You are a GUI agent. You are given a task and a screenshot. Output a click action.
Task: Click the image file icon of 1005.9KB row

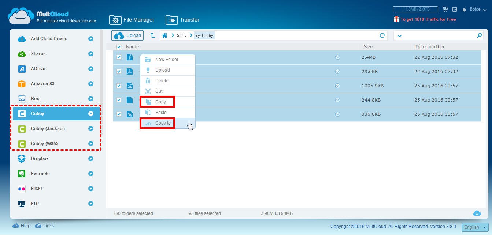click(130, 86)
